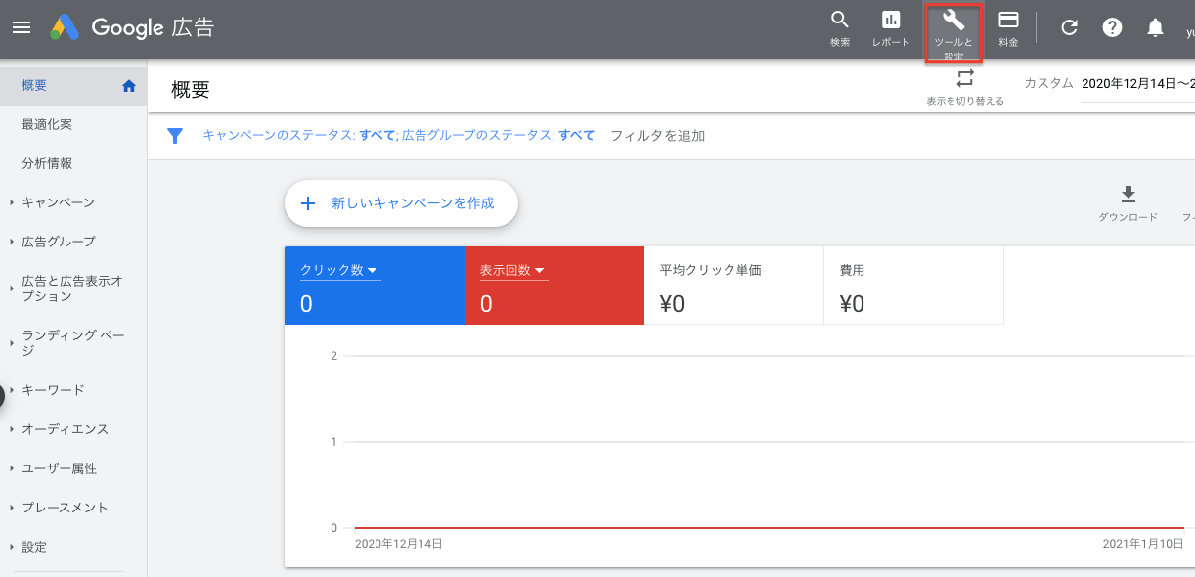
Task: Create a new campaign (新しいキャンペーンを作成)
Action: click(x=401, y=203)
